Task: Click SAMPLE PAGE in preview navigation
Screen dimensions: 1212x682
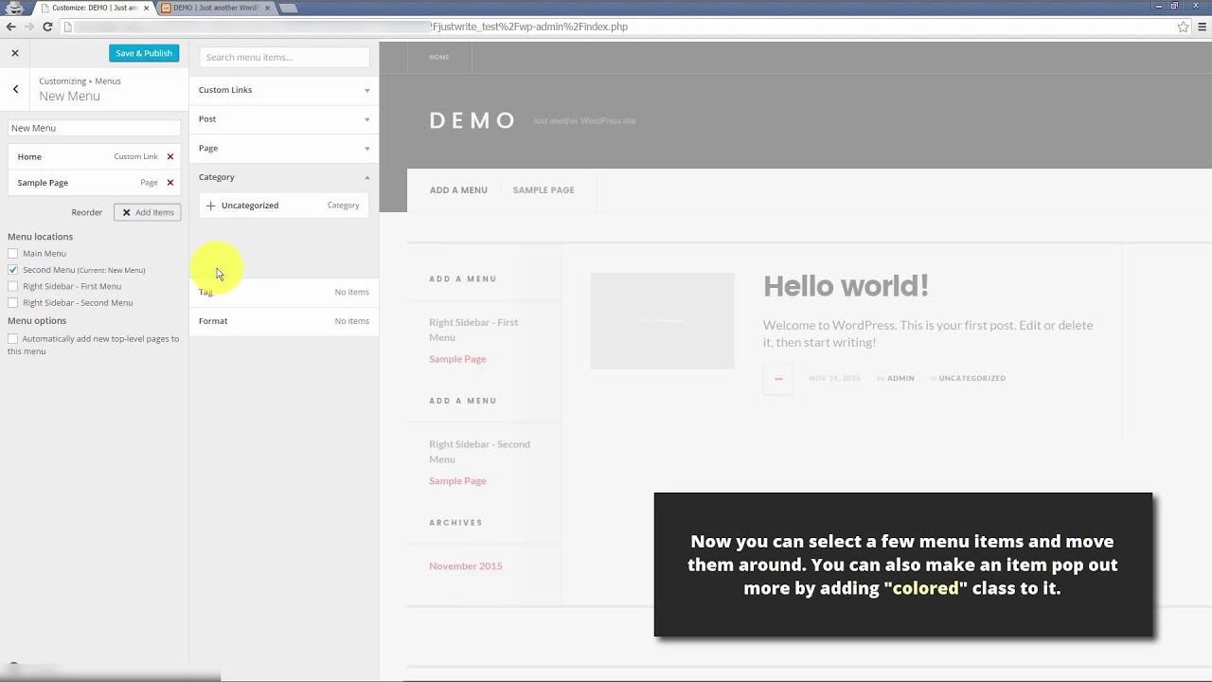Action: coord(544,190)
